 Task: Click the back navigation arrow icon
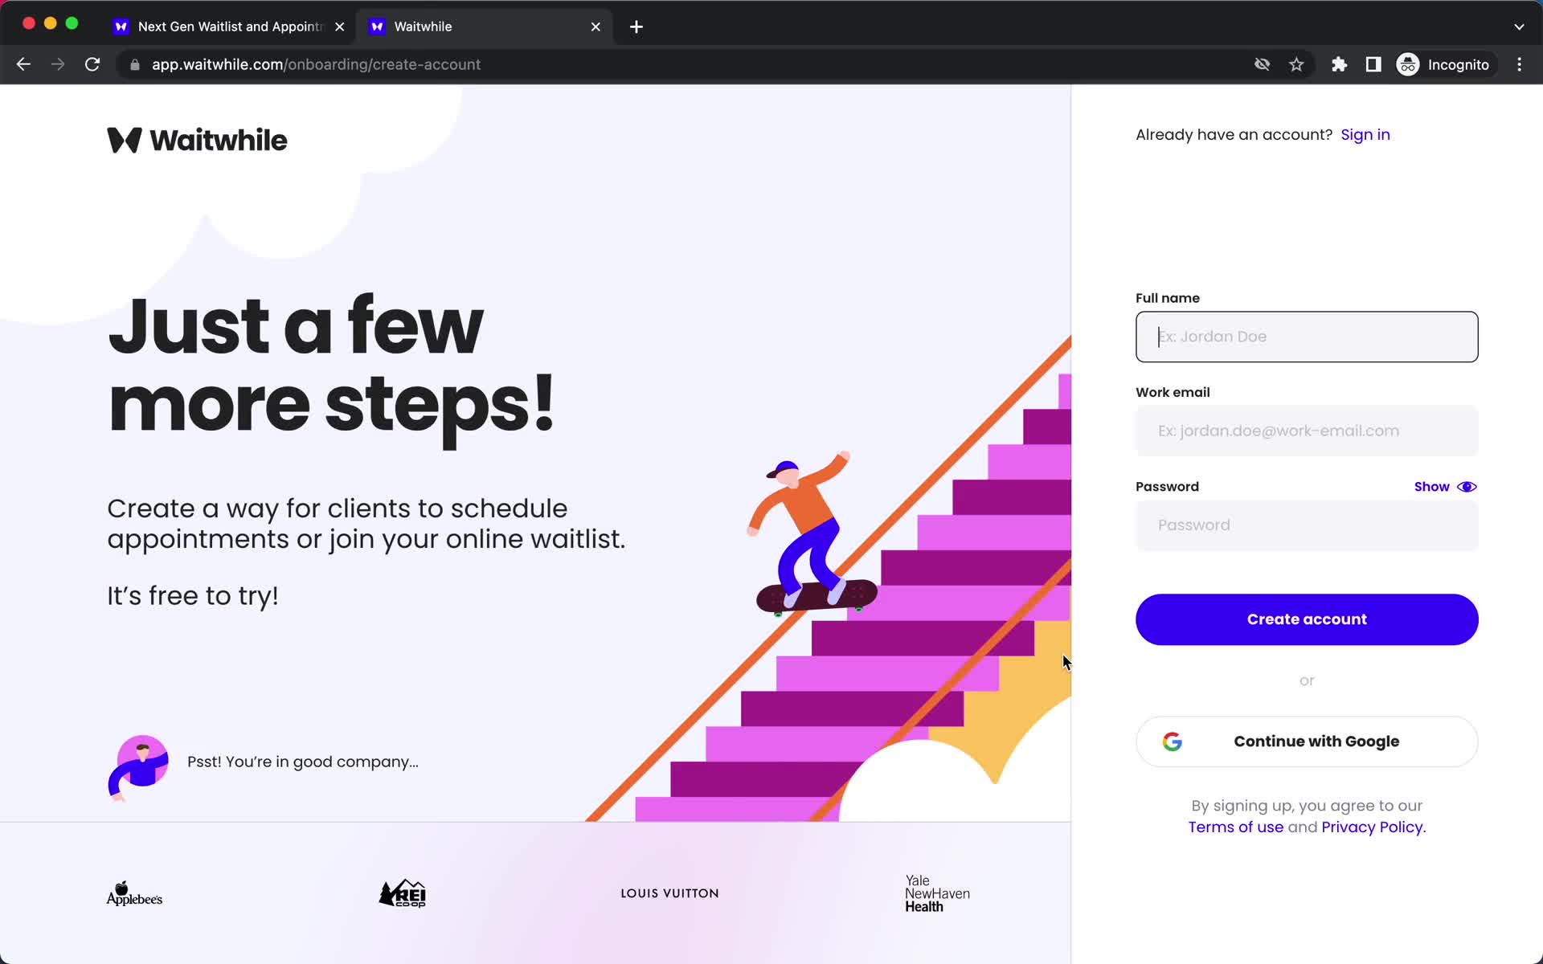(x=23, y=64)
